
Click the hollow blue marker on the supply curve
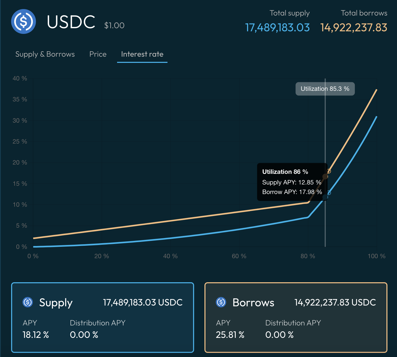coord(329,193)
